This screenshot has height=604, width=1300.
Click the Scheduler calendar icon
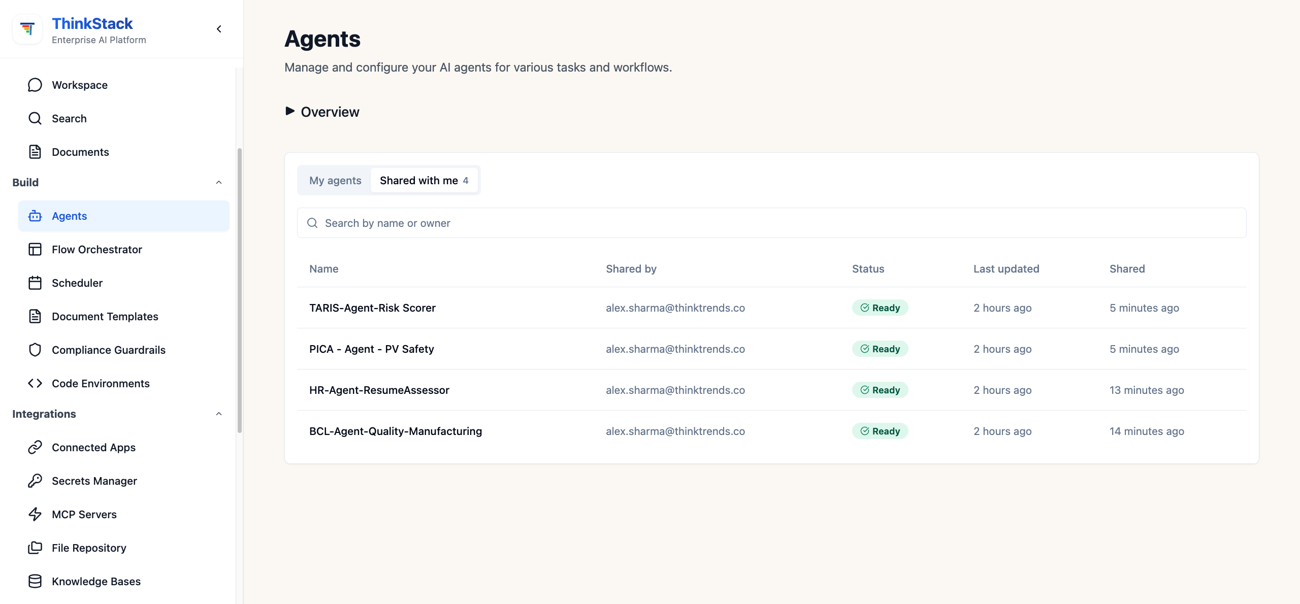coord(35,283)
